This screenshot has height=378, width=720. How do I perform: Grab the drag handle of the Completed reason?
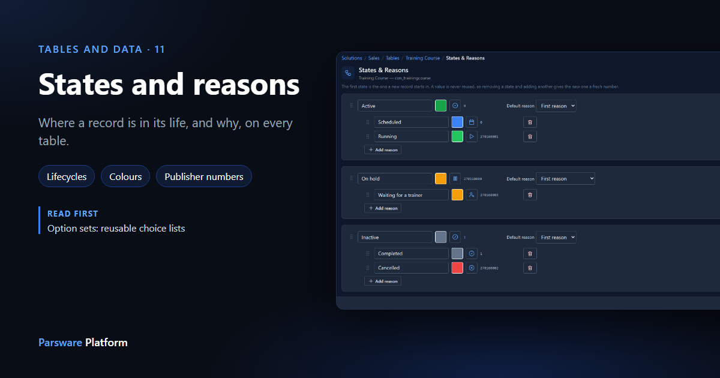(368, 253)
